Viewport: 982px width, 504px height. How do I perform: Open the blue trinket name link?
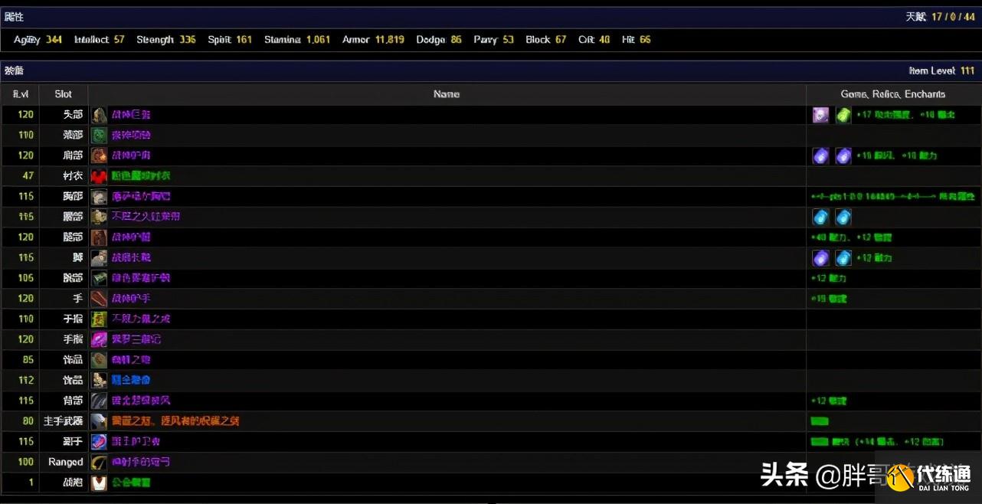tap(131, 381)
